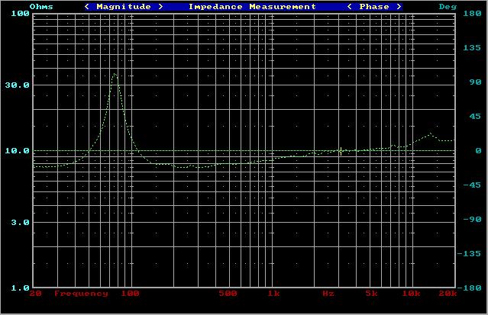Click the 1k frequency axis label
488x315 pixels.
(x=274, y=294)
